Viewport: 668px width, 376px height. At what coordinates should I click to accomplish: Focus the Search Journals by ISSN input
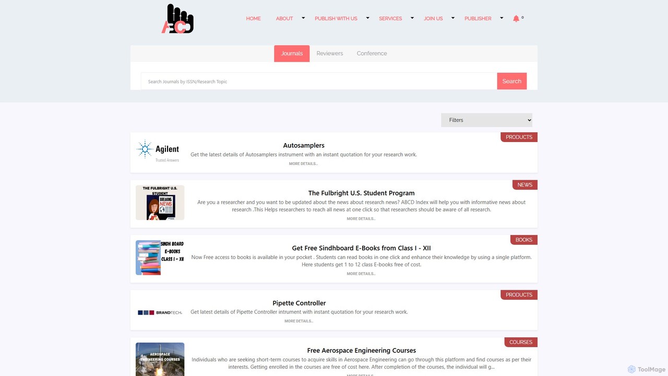coord(319,81)
